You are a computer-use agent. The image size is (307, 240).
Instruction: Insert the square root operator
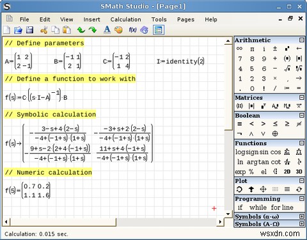[287, 68]
